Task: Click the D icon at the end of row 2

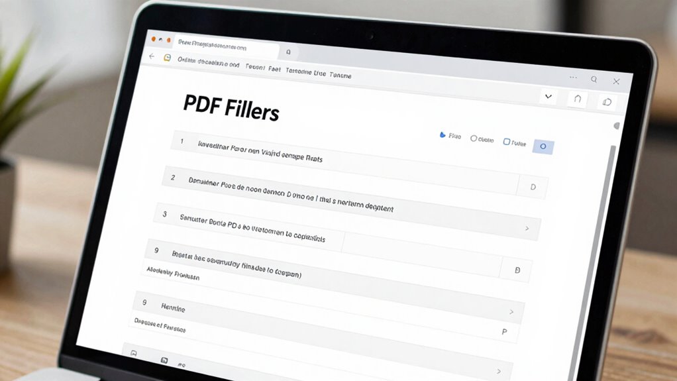Action: click(x=533, y=188)
